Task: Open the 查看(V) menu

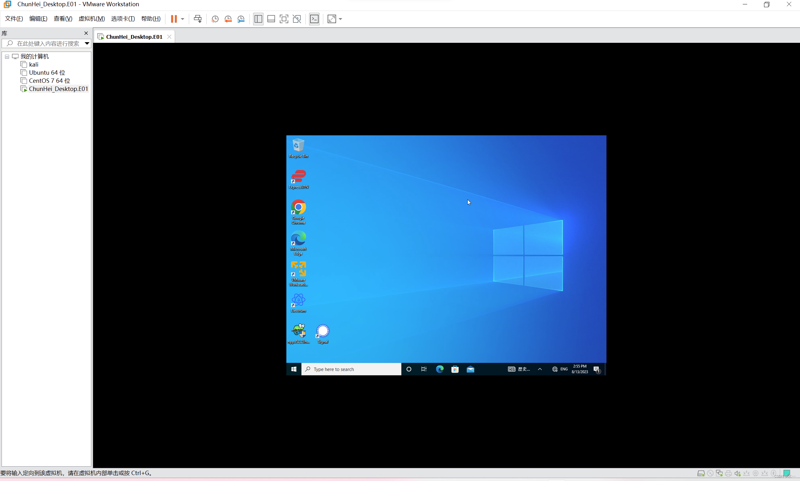Action: coord(63,18)
